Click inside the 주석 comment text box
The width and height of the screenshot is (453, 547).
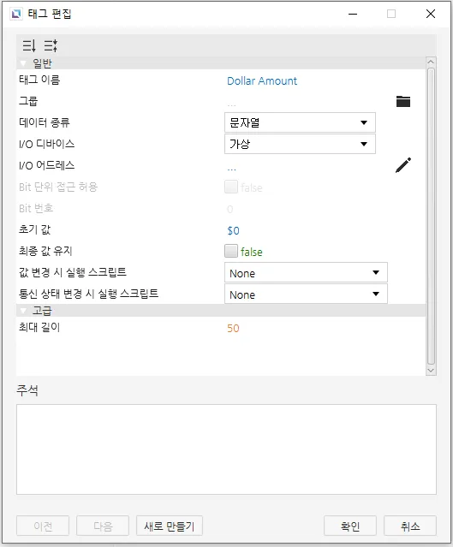[x=226, y=449]
